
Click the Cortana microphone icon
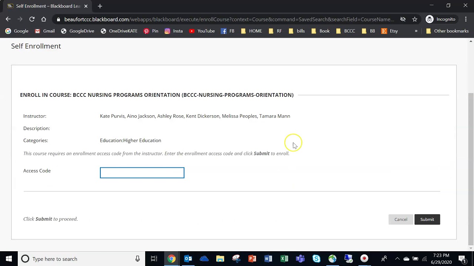tap(137, 259)
